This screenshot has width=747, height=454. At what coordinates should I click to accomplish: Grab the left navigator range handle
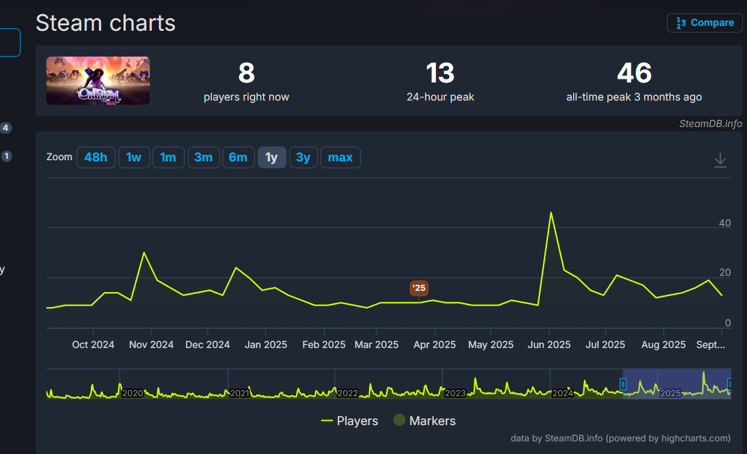(623, 384)
